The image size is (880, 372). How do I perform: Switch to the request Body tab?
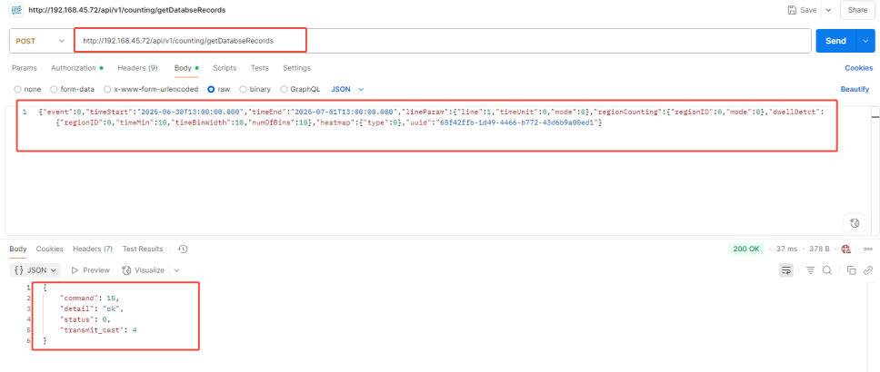pos(186,68)
